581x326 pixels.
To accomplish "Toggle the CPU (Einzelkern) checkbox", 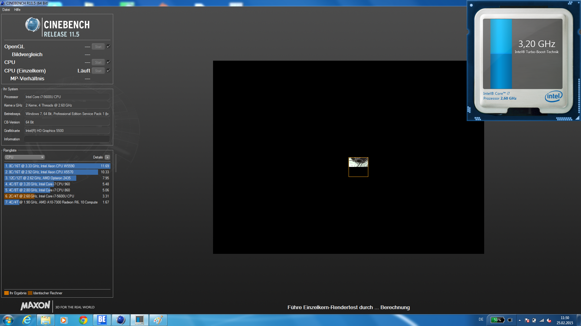I will point(108,71).
